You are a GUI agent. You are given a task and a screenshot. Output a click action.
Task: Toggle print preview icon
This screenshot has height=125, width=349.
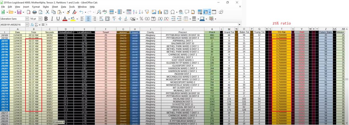41,12
